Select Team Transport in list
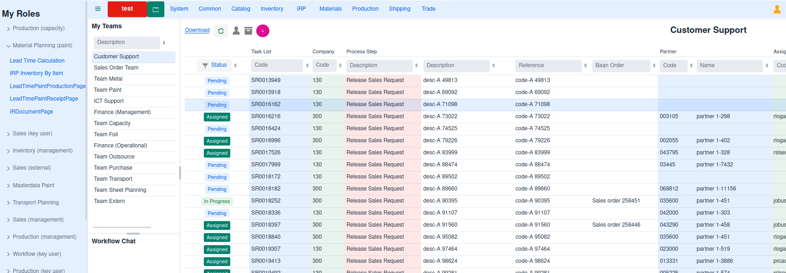The height and width of the screenshot is (273, 786). (134, 179)
